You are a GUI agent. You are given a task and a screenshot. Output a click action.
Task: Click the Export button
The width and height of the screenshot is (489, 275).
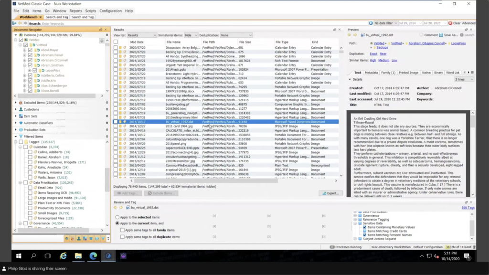[x=330, y=193]
